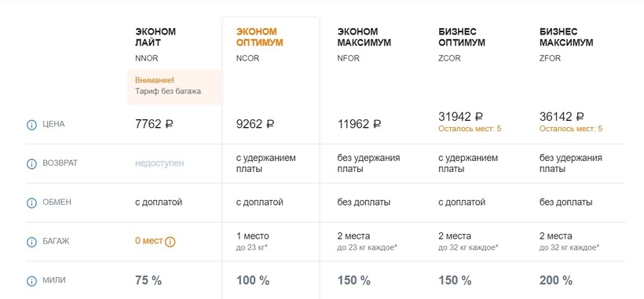
Task: Open the orange info icon by 0 мест
Action: pos(170,242)
